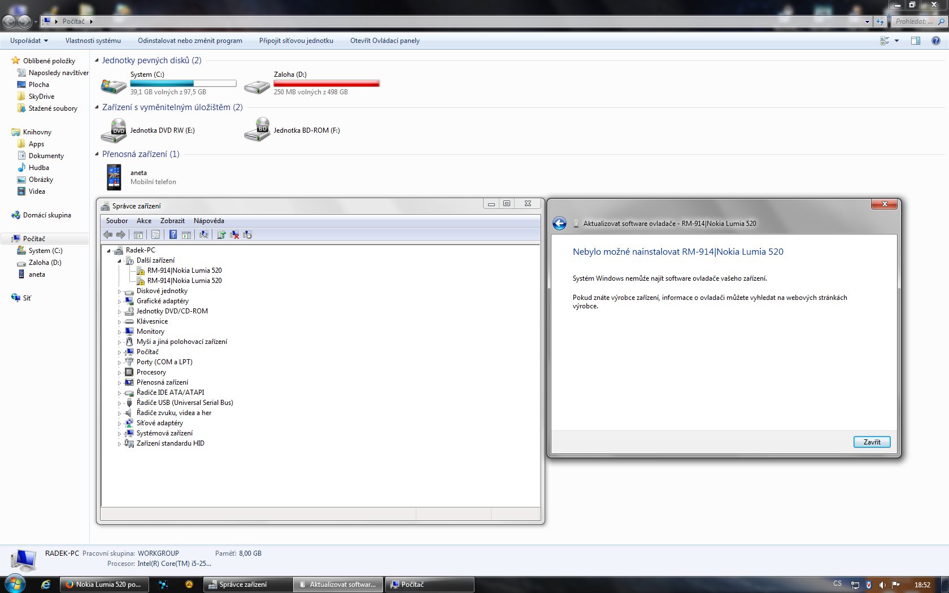Open the Nápověda menu in Device Manager

209,221
